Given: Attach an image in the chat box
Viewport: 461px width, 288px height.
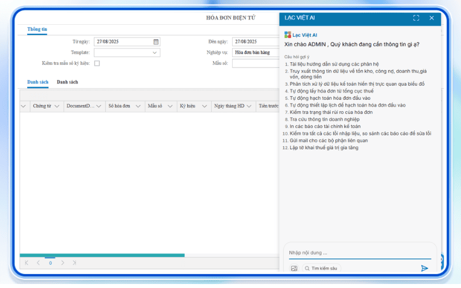Looking at the screenshot, I should (294, 268).
